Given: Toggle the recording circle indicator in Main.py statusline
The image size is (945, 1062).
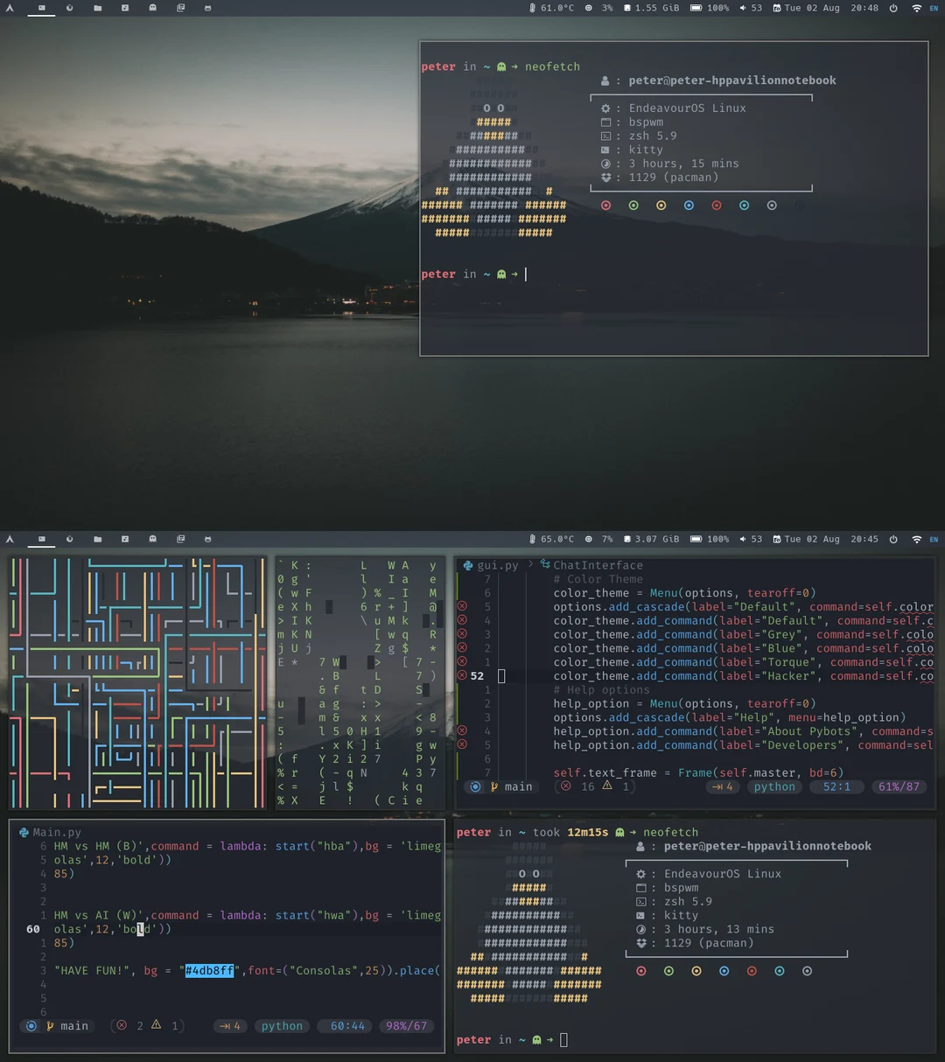Looking at the screenshot, I should [31, 1025].
